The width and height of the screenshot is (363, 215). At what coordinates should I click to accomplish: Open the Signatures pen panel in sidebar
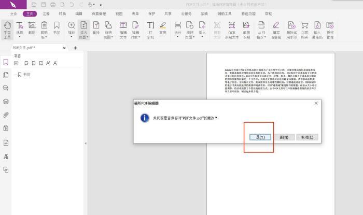(6, 156)
